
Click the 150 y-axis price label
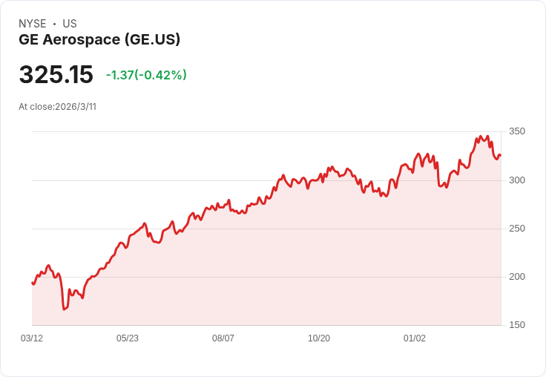(517, 325)
